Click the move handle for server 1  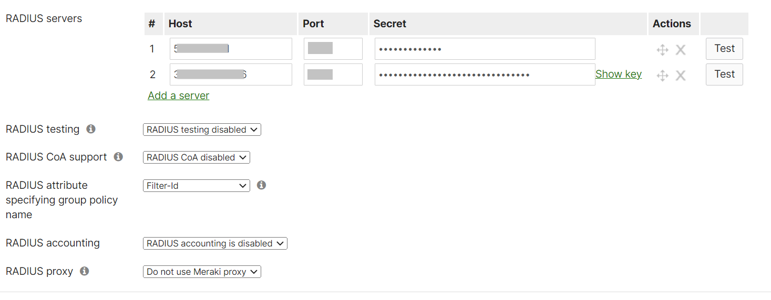tap(662, 50)
